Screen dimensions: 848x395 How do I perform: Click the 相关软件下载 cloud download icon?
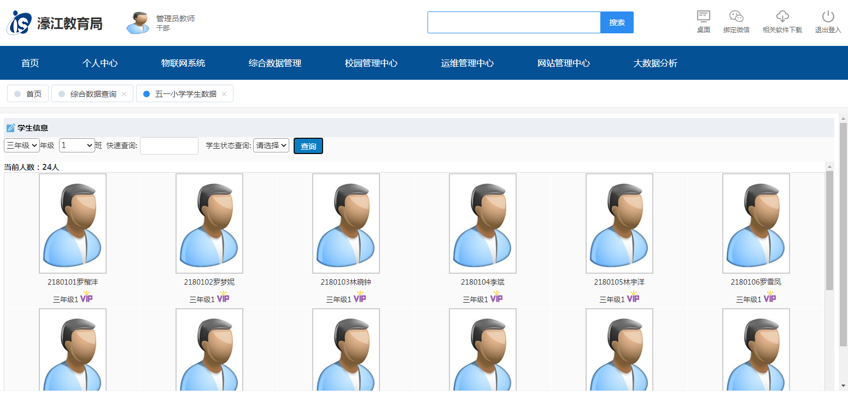pos(782,16)
